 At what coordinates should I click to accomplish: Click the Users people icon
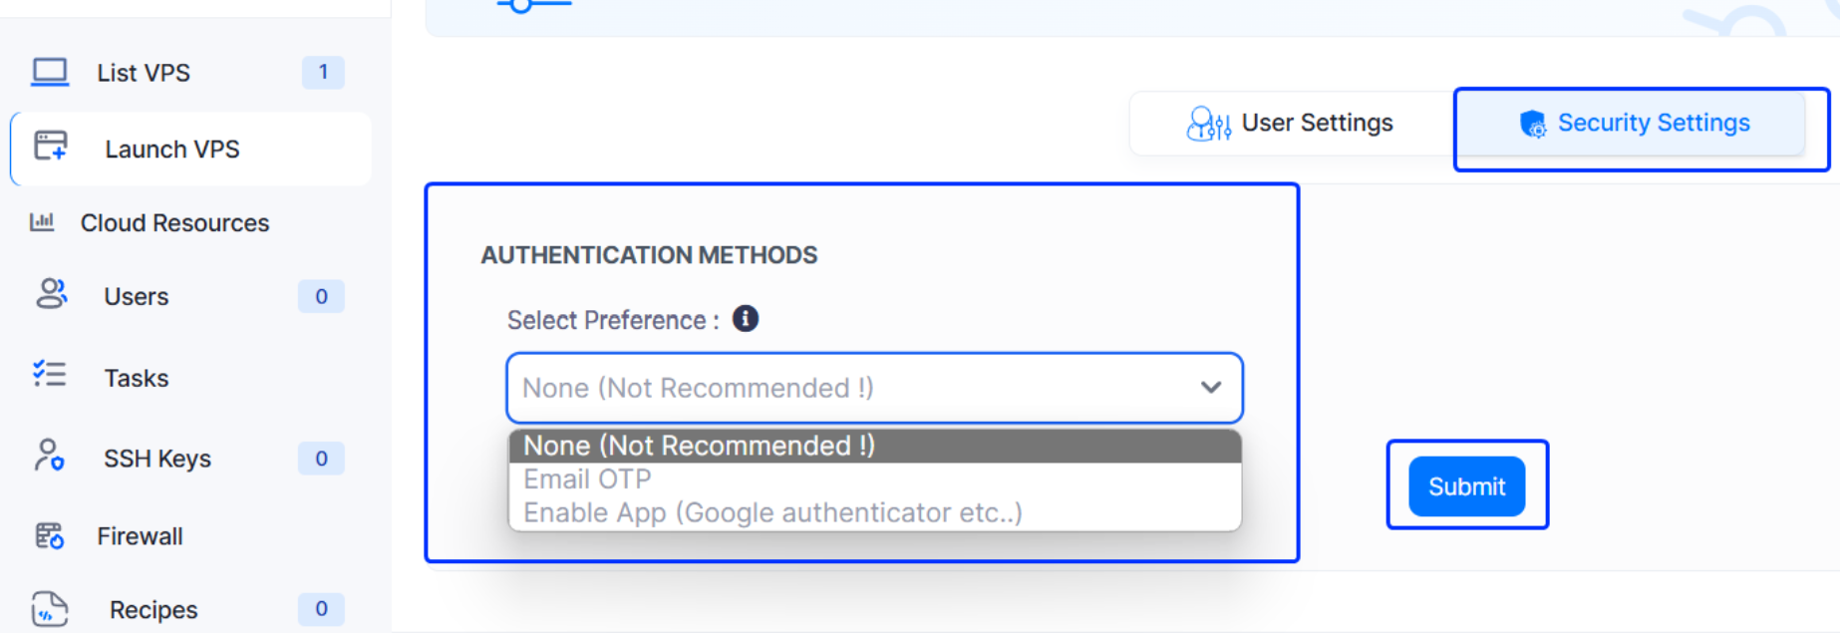click(x=51, y=294)
